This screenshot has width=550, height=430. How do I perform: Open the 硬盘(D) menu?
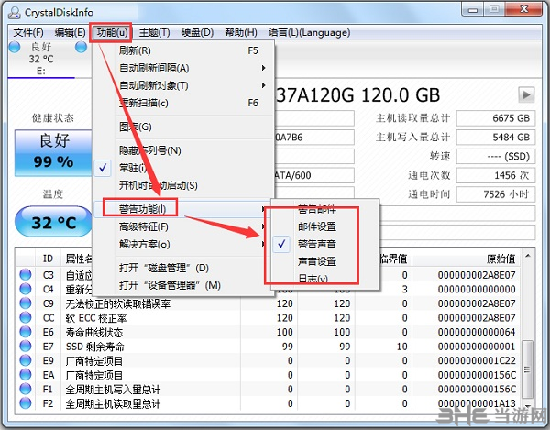click(x=197, y=33)
